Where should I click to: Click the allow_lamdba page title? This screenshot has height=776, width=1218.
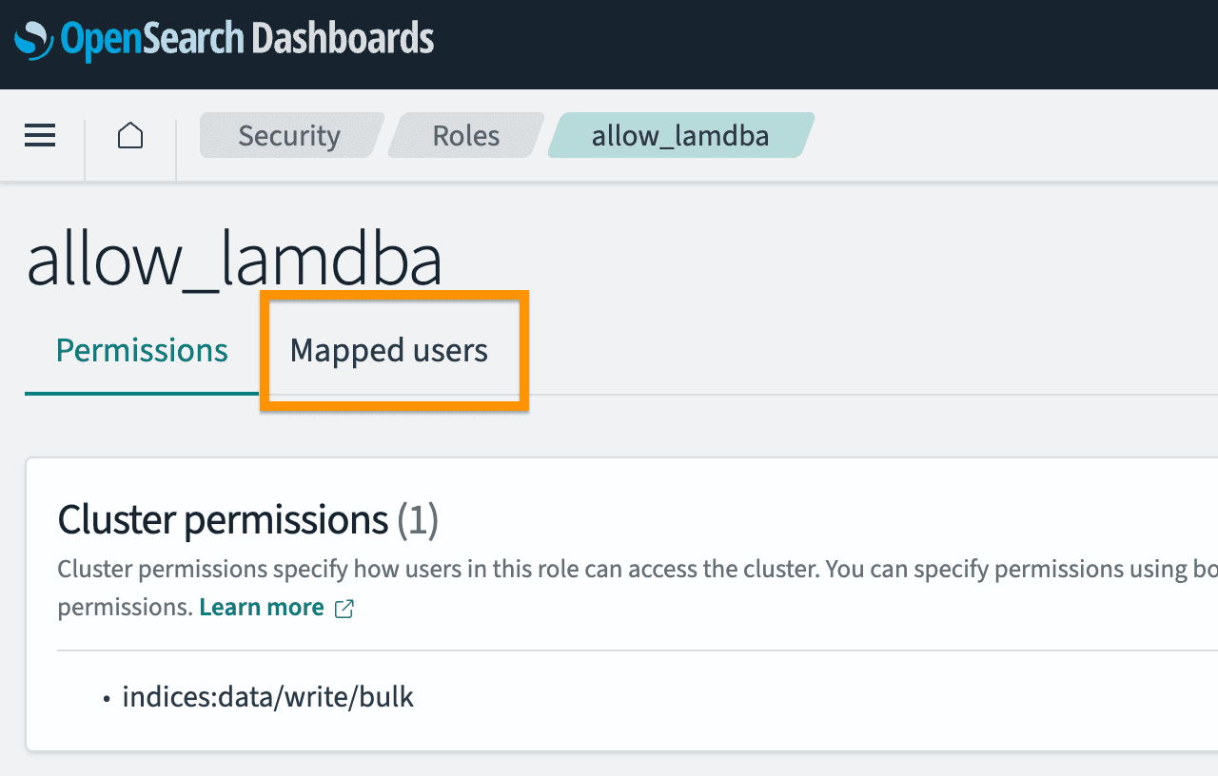[234, 261]
